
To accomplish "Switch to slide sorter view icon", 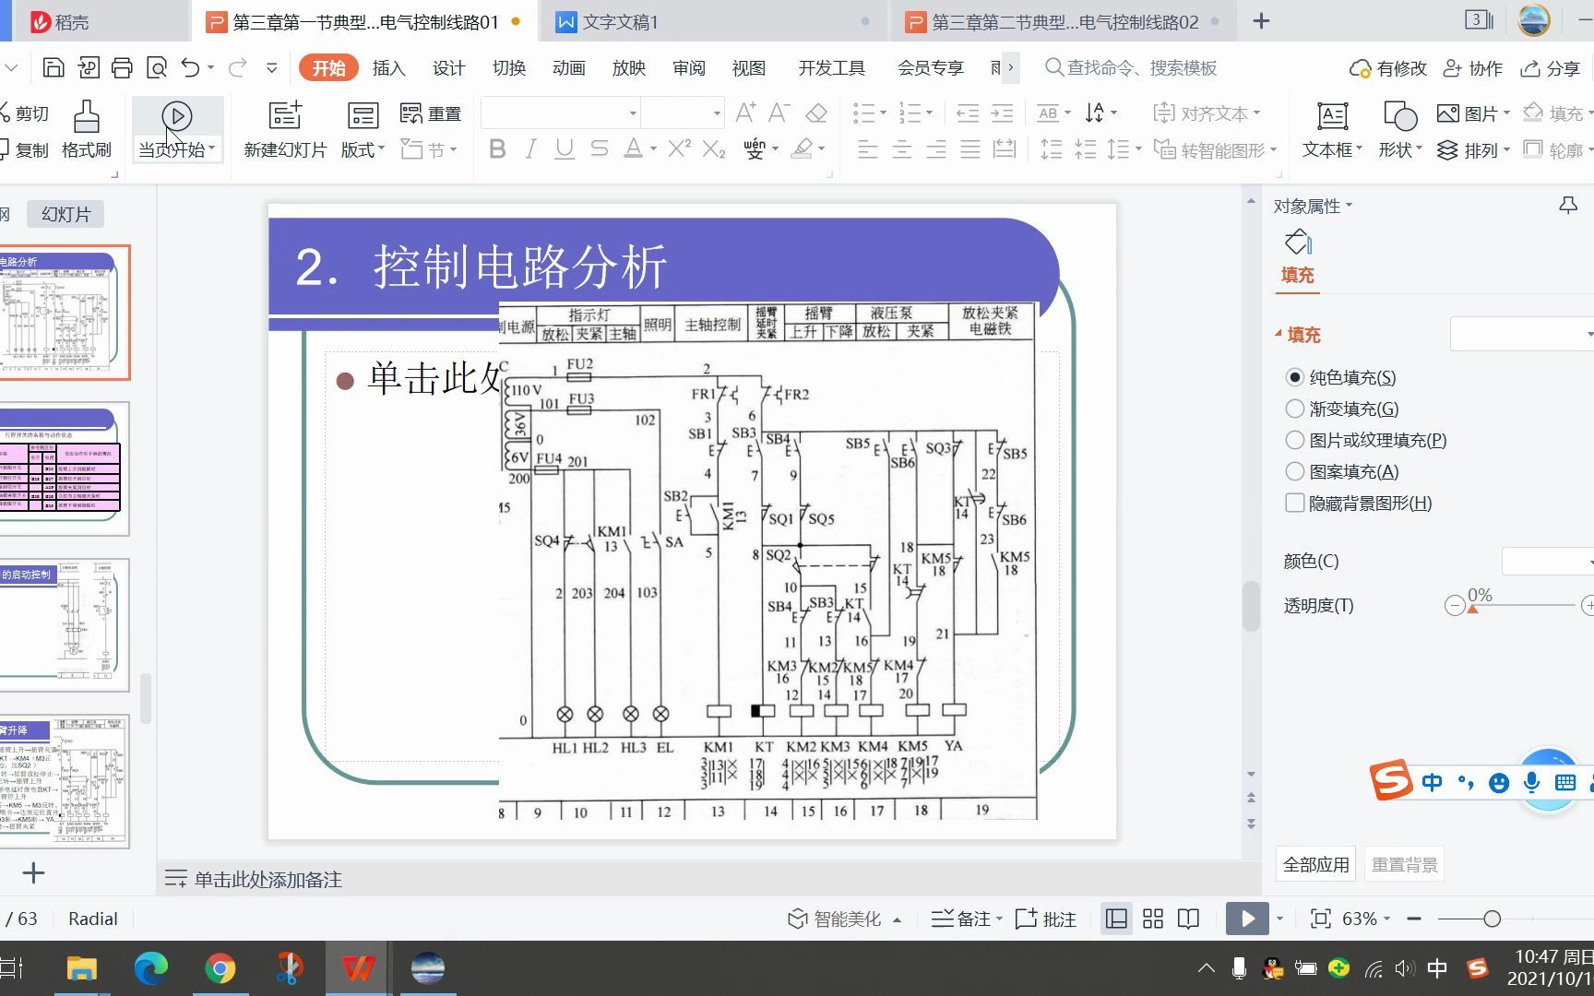I will (1153, 919).
